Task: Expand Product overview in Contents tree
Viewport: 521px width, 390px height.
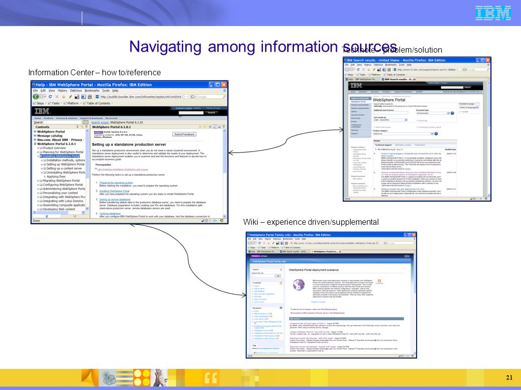Action: [x=38, y=148]
